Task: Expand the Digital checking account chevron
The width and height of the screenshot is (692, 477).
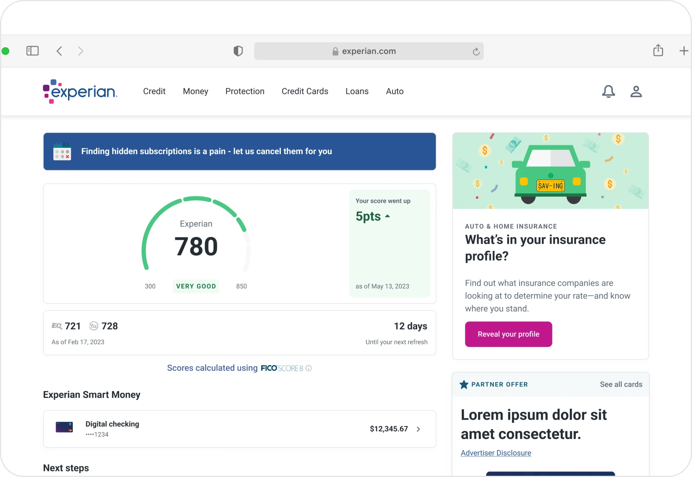Action: [418, 429]
